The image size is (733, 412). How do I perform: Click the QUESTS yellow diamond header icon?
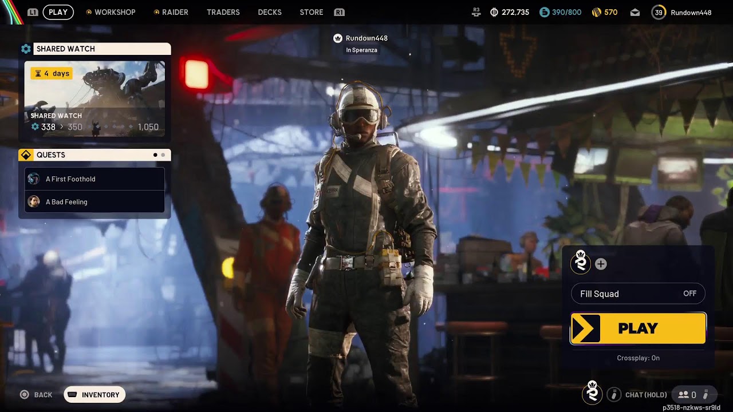click(26, 155)
